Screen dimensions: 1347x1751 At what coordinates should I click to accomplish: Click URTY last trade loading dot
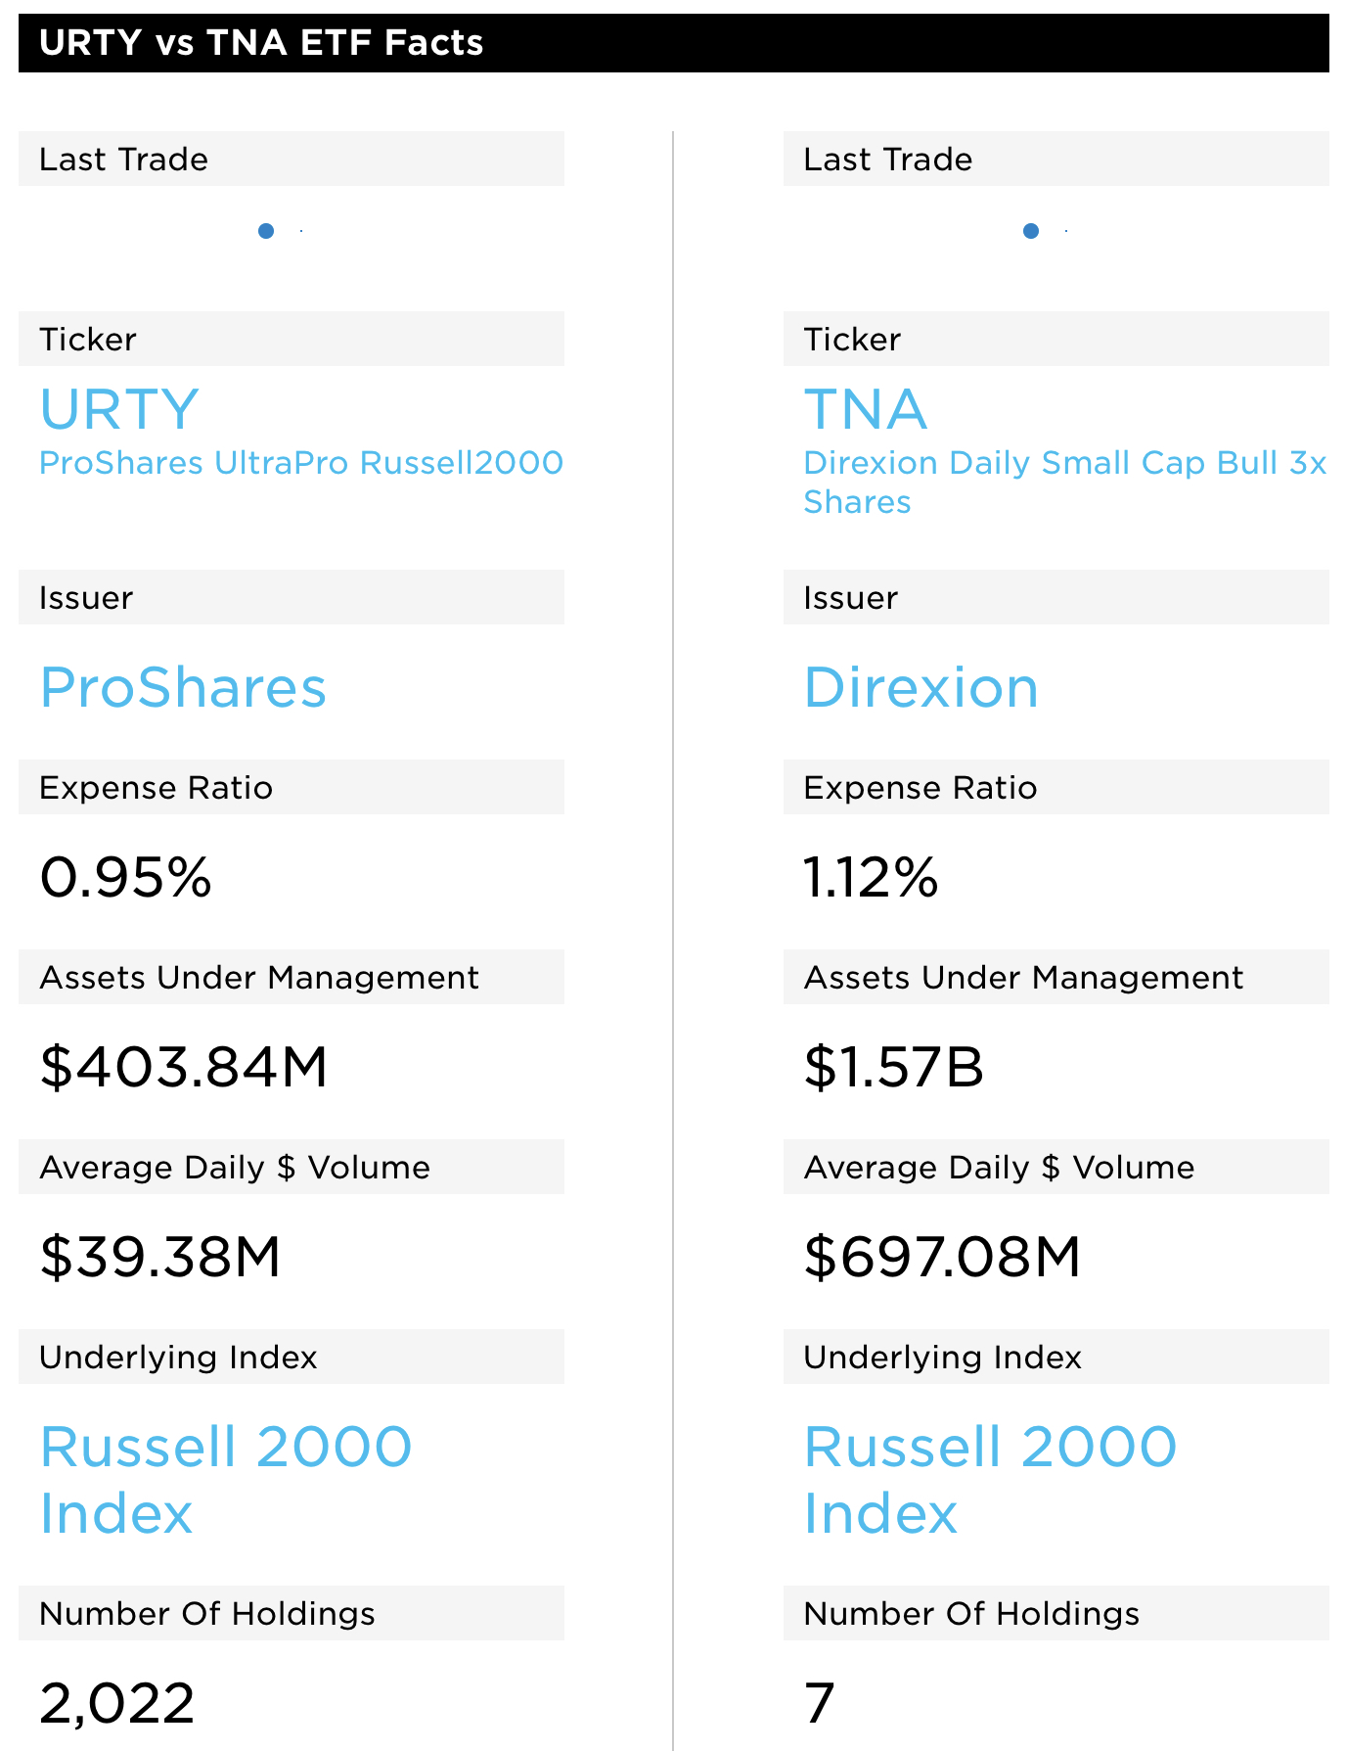(266, 231)
